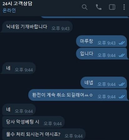Select the 네넵 sent message

104,83
